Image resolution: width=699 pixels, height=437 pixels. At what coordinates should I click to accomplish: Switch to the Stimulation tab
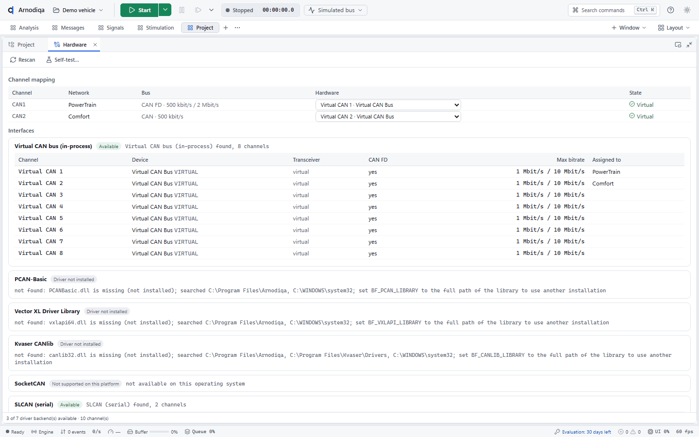click(x=155, y=28)
